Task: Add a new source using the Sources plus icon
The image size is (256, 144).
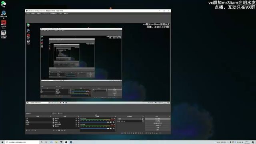Action: click(54, 130)
